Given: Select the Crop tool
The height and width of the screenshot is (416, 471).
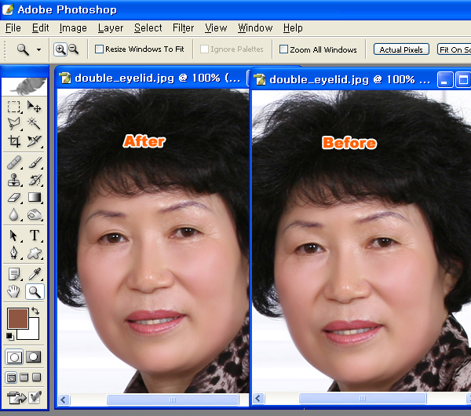Looking at the screenshot, I should pyautogui.click(x=14, y=140).
